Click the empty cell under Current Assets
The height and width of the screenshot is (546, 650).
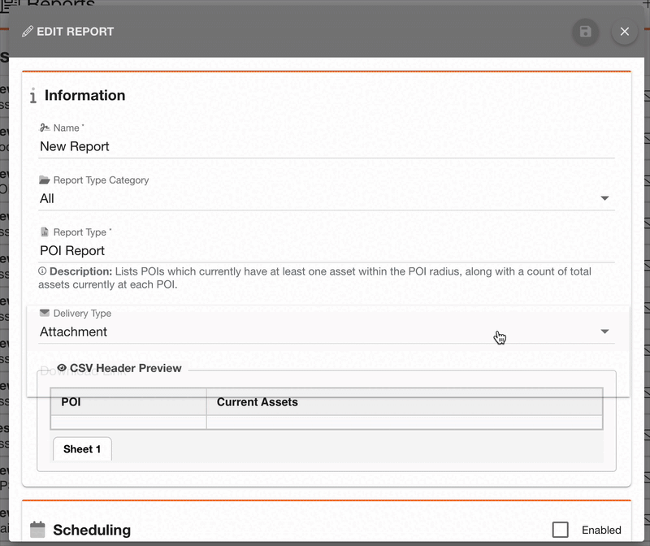click(x=404, y=422)
